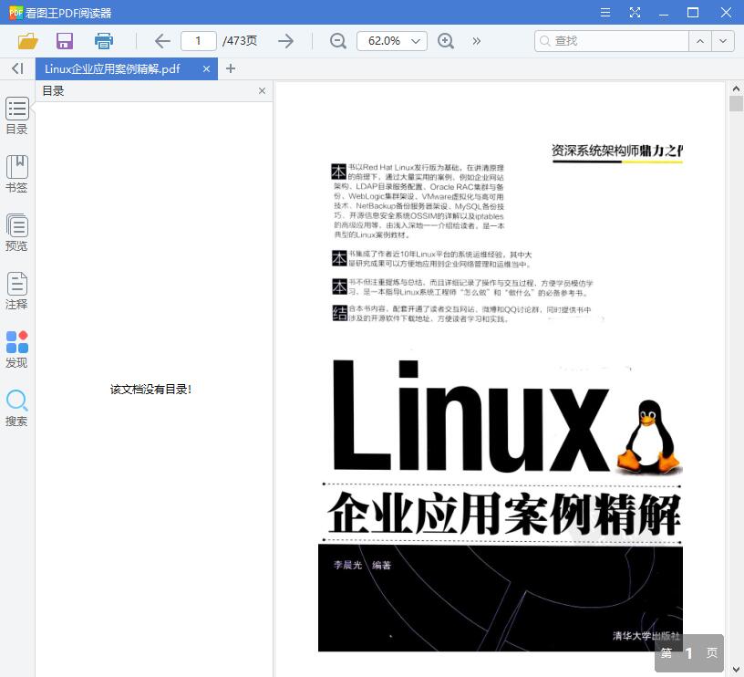Print the document with the printer icon
Screen dimensions: 744x677
103,41
